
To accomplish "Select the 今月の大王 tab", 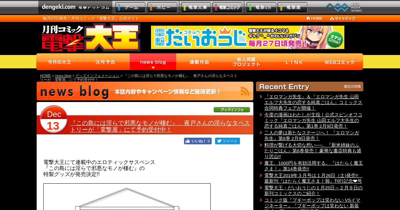I will pos(60,62).
